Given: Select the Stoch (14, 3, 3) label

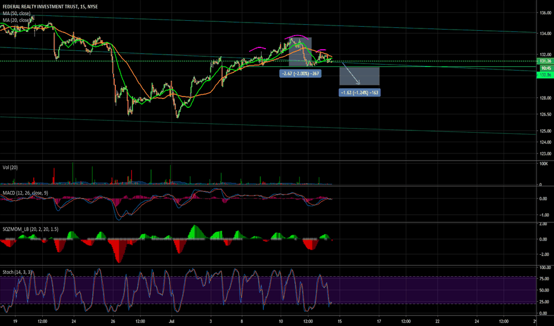Looking at the screenshot, I should 17,272.
